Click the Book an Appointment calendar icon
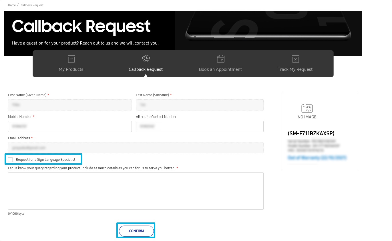 point(220,59)
